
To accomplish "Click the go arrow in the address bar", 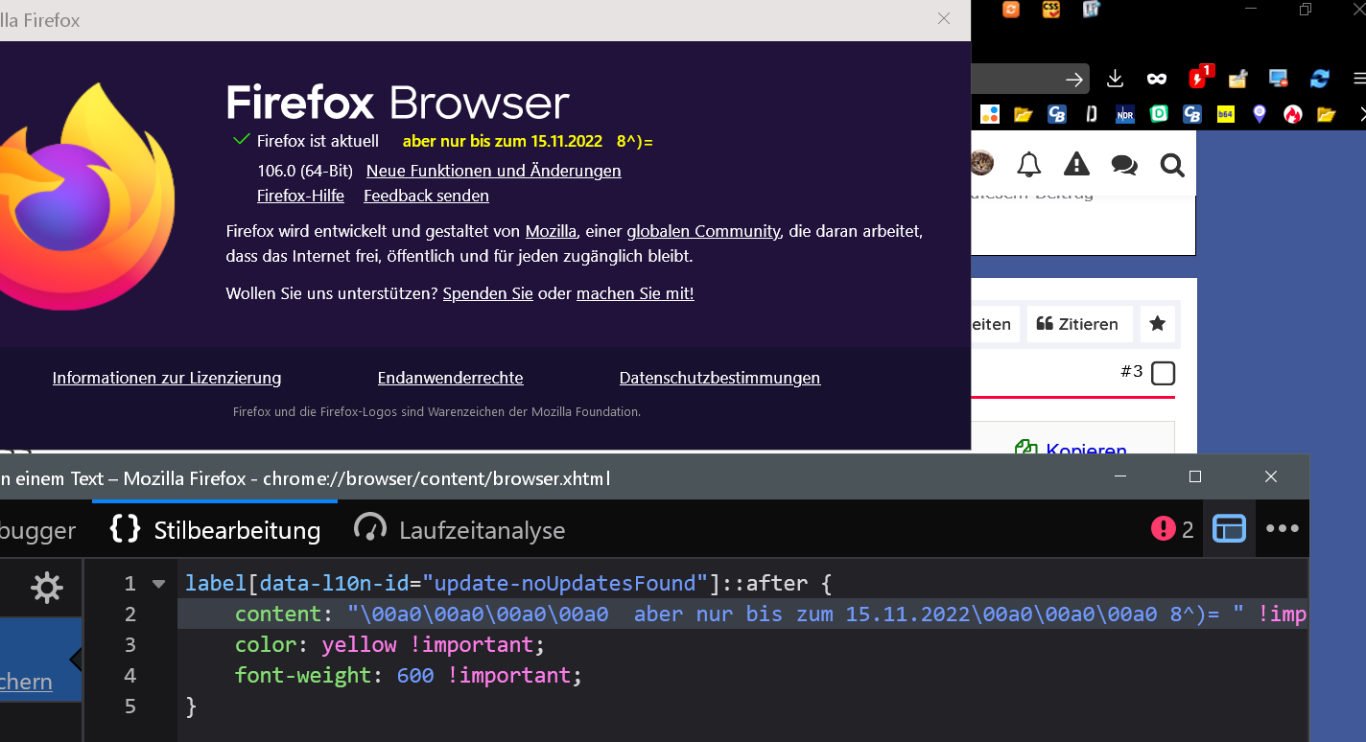I will (x=1074, y=80).
